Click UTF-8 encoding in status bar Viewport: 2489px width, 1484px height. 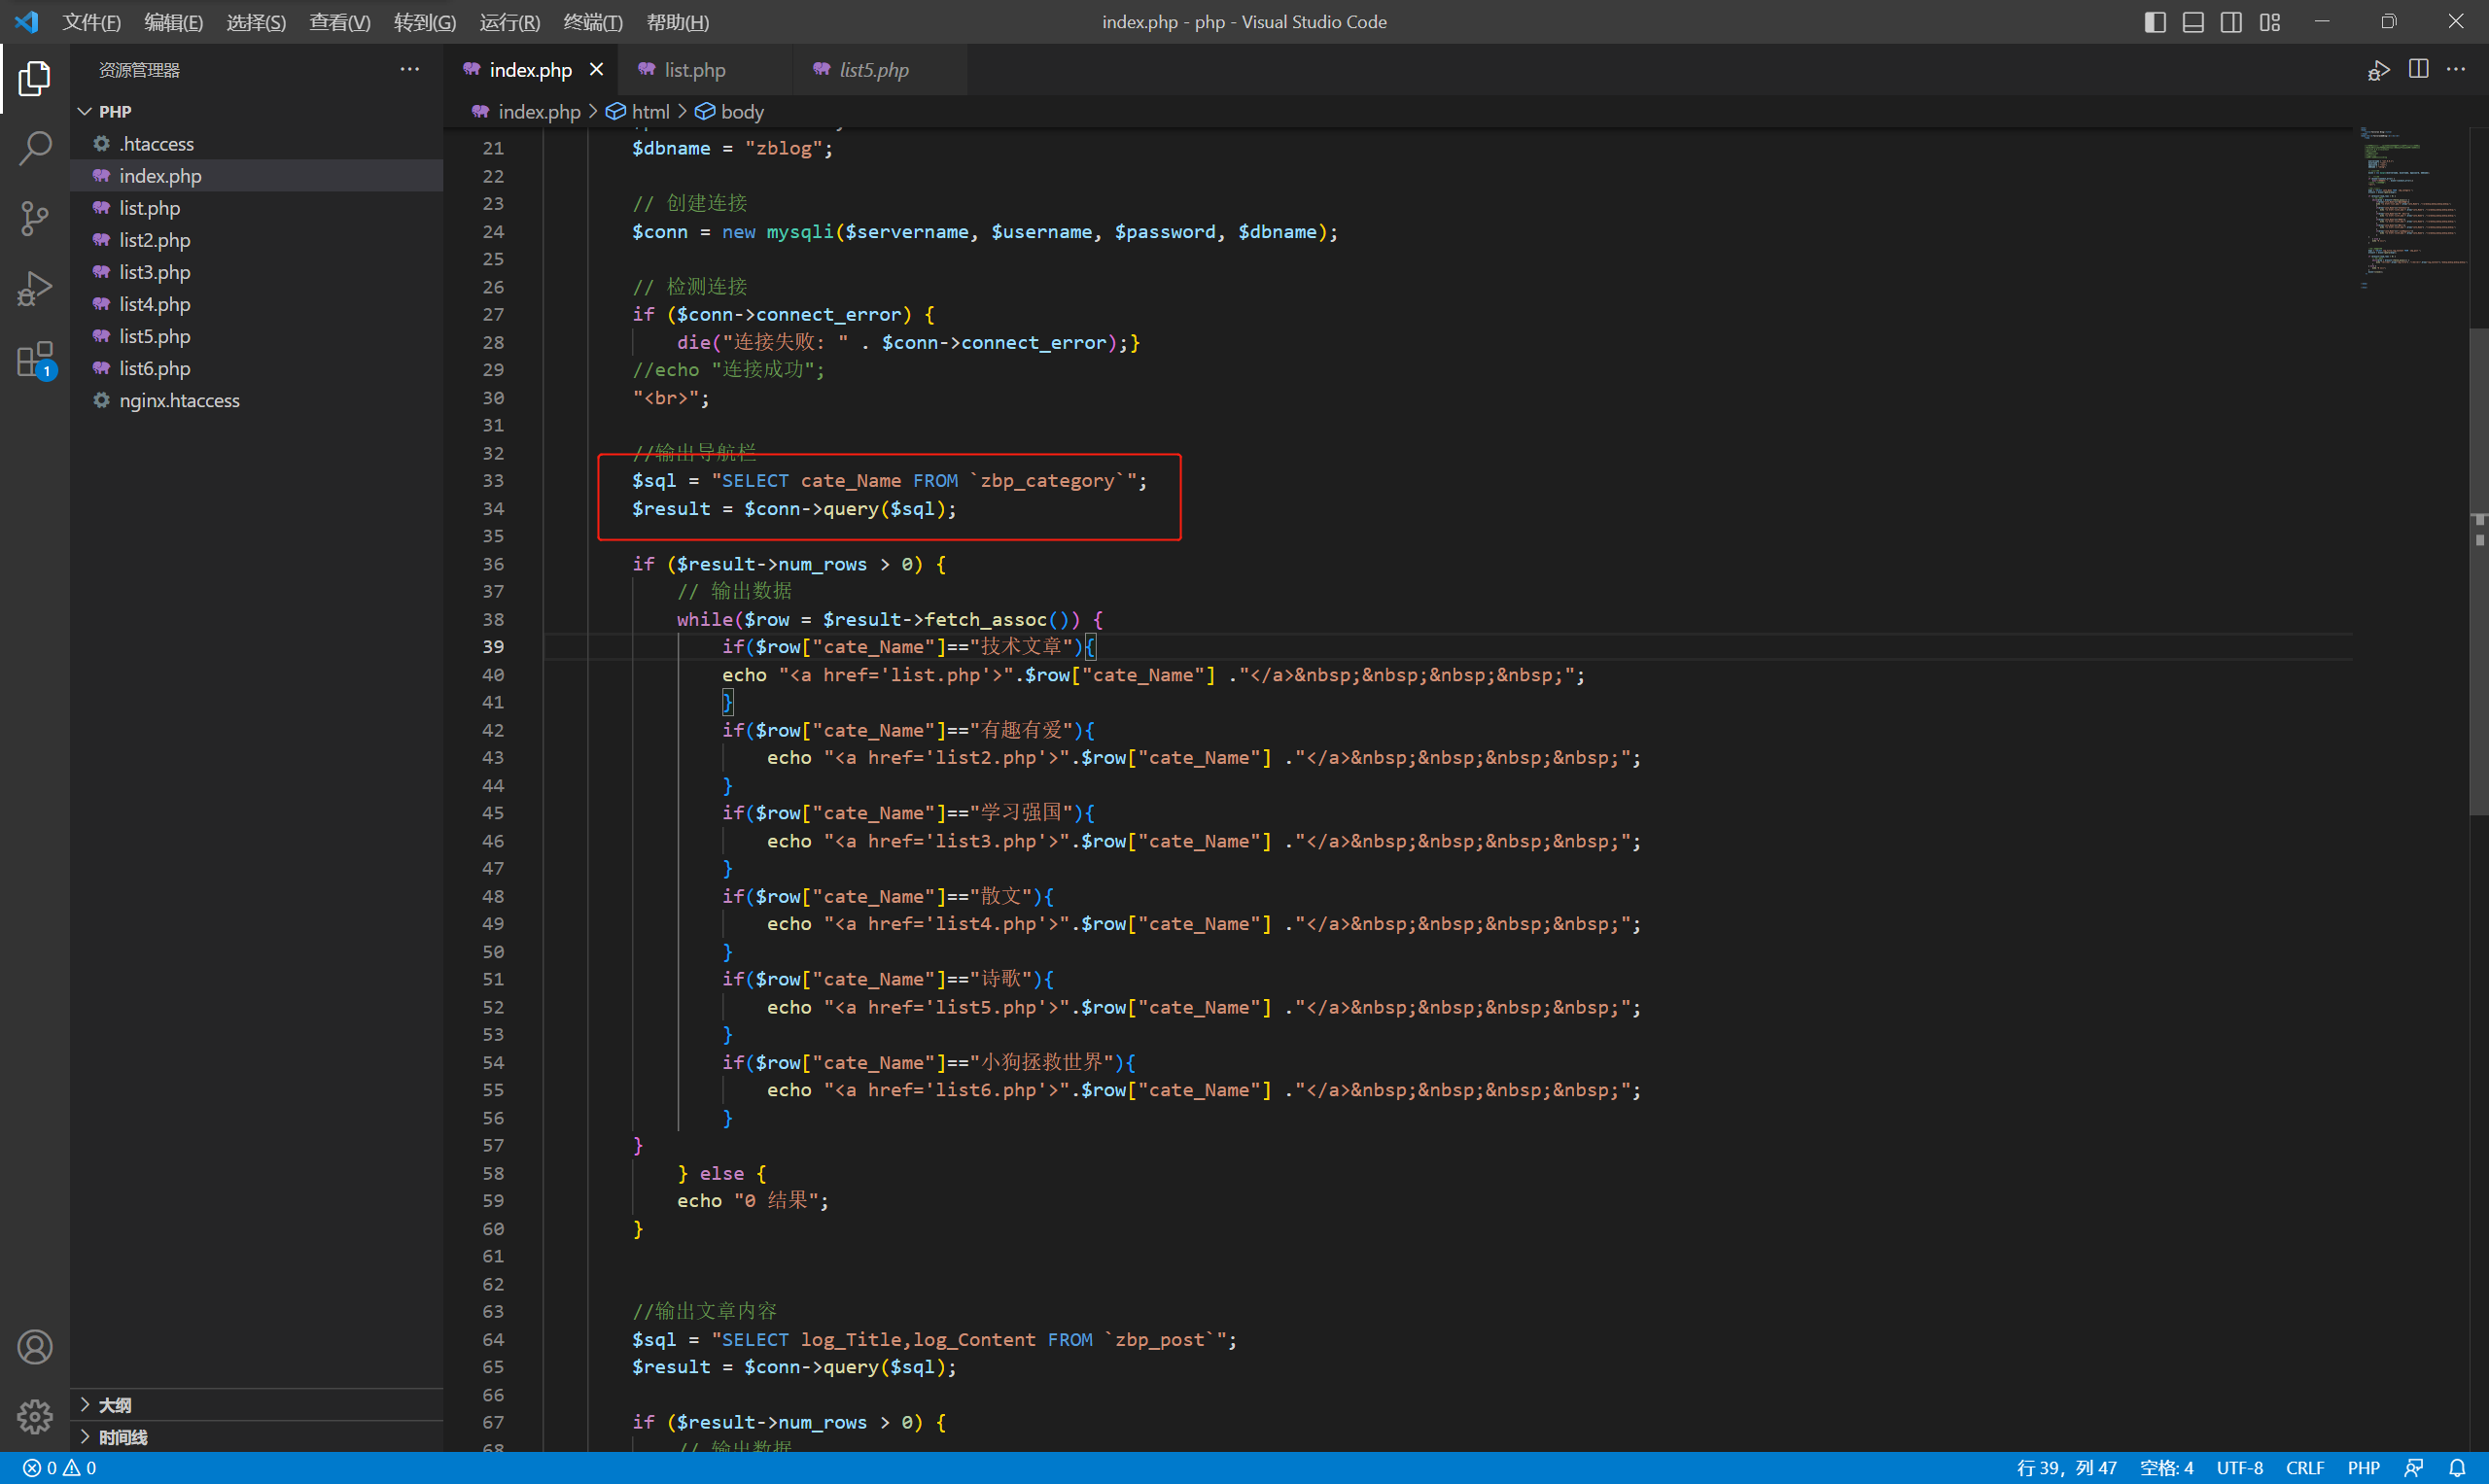click(2239, 1468)
